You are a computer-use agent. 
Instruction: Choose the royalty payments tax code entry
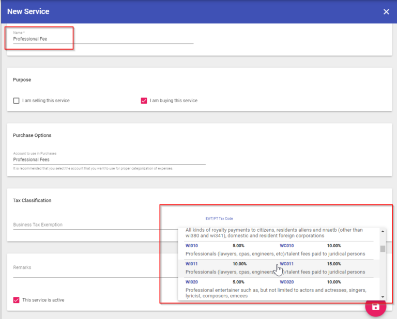(x=274, y=233)
